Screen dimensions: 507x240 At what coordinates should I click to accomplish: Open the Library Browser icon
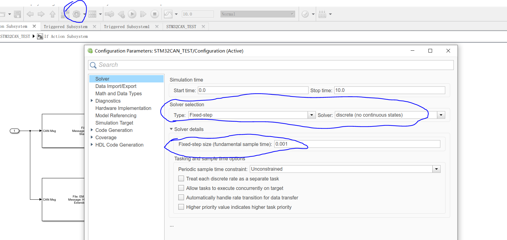[x=65, y=14]
